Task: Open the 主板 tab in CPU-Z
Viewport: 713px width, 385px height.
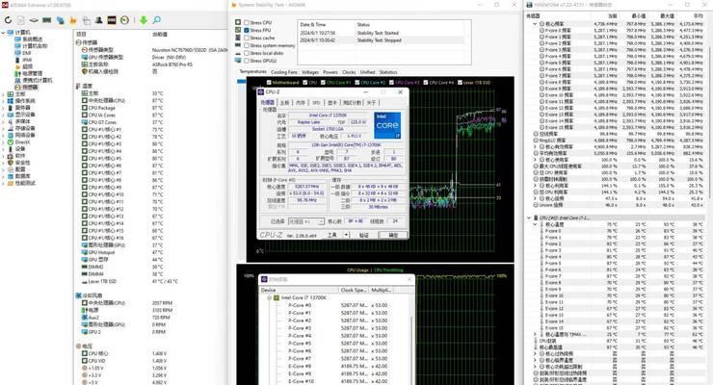Action: tap(284, 103)
